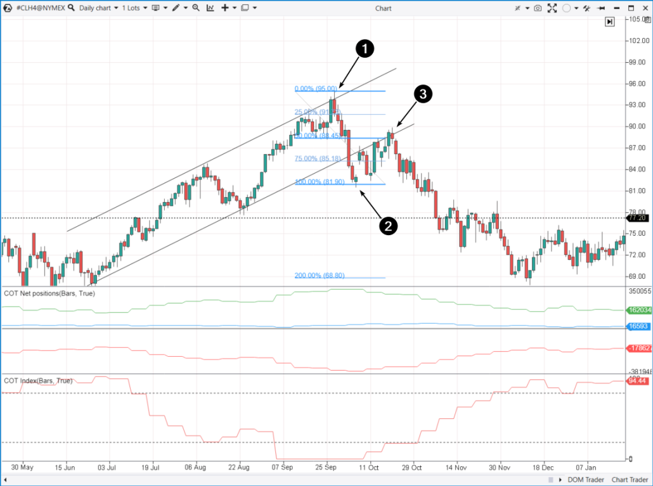
Task: Click the chart settings tools icon
Action: 586,8
